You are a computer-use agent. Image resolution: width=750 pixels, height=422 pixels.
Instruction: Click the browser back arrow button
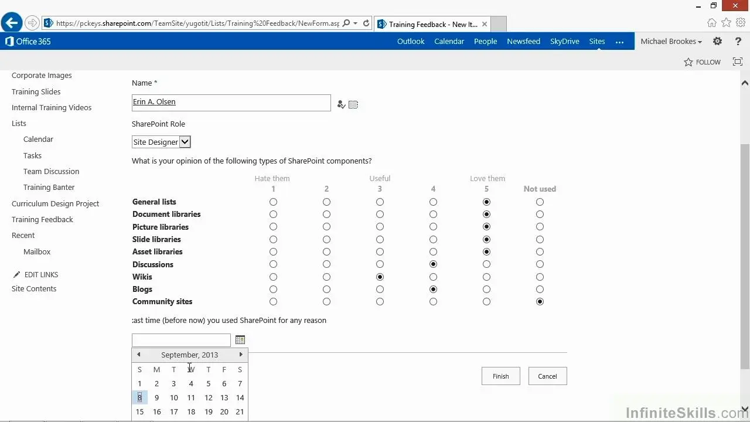(11, 23)
